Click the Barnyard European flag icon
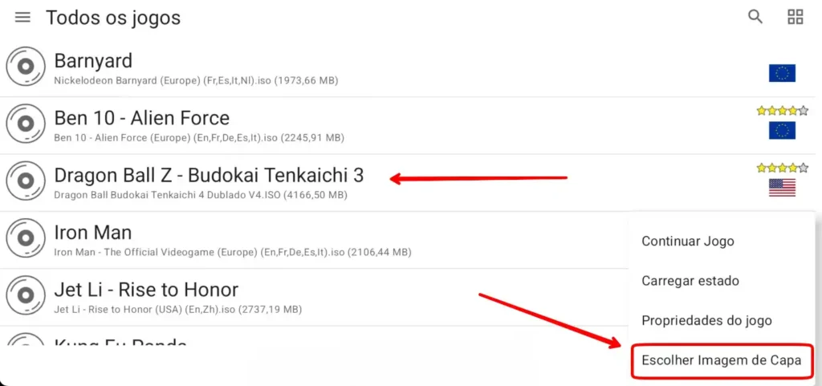 coord(782,73)
